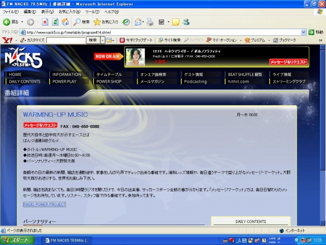The width and height of the screenshot is (326, 245).
Task: Expand the Back button history dropdown arrow
Action: (x=22, y=22)
